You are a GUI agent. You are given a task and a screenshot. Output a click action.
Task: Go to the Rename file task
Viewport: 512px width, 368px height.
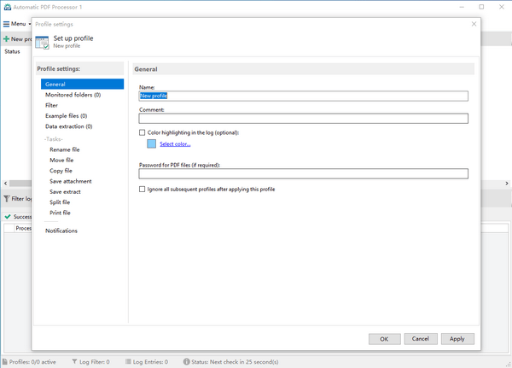[65, 149]
